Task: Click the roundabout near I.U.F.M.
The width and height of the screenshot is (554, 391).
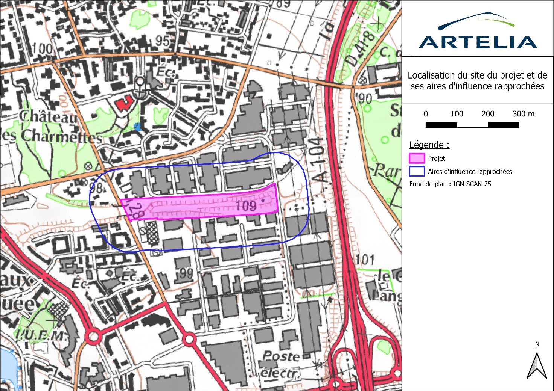Action: [93, 336]
